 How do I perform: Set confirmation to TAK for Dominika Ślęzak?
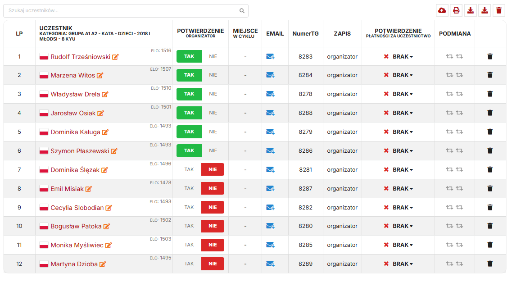189,169
